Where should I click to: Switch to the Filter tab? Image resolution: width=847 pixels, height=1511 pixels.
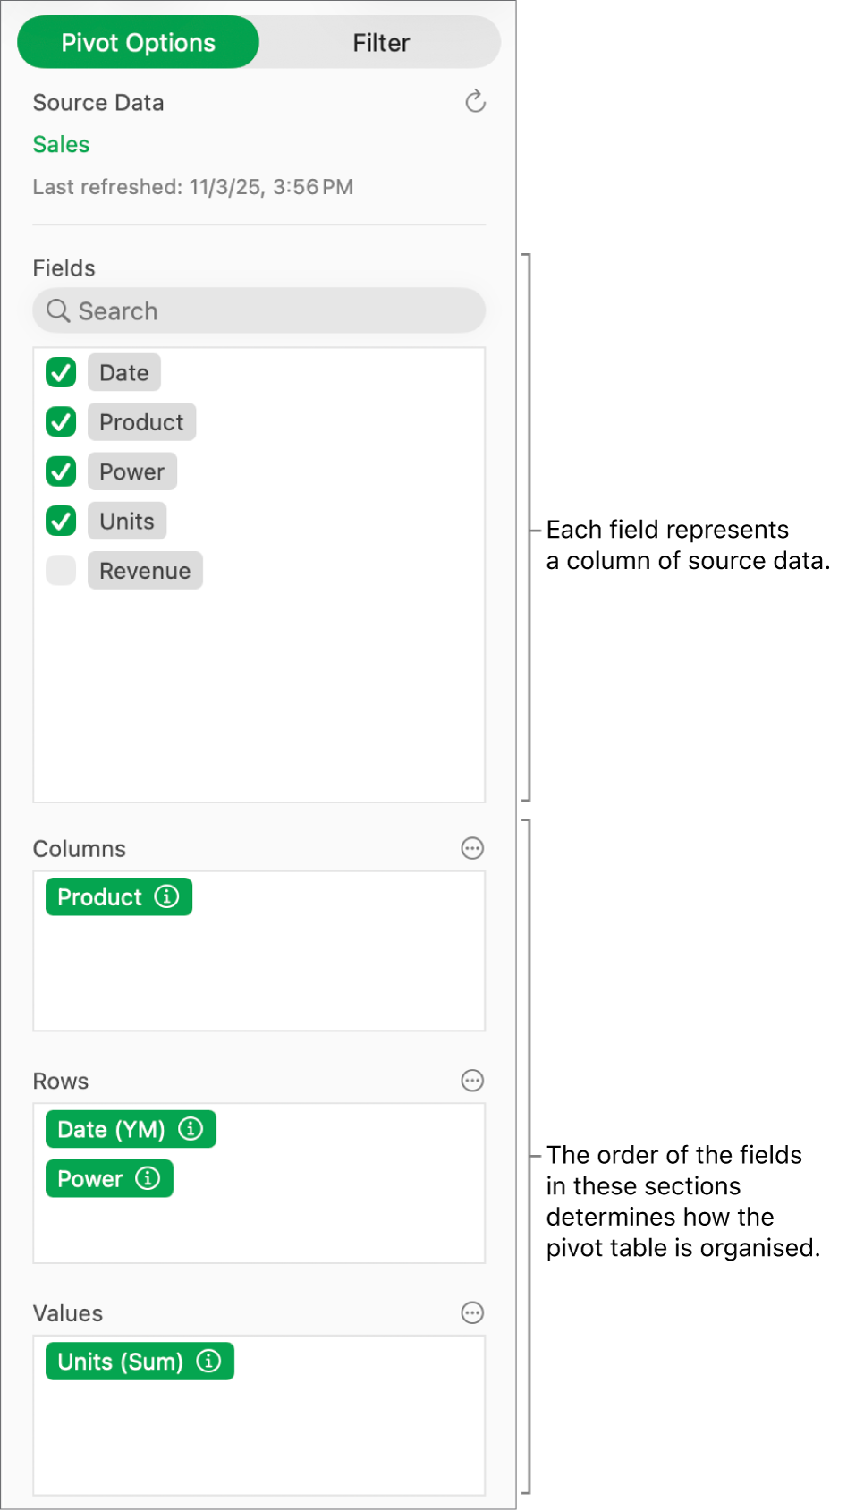[380, 41]
